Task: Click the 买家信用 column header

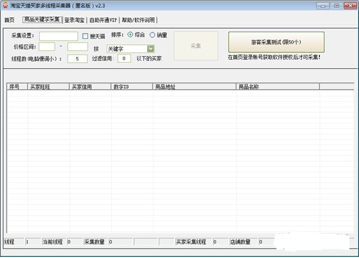Action: pos(90,87)
